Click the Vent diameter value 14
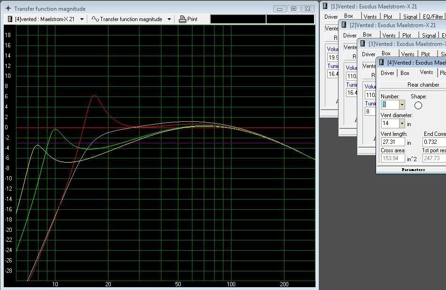 390,123
